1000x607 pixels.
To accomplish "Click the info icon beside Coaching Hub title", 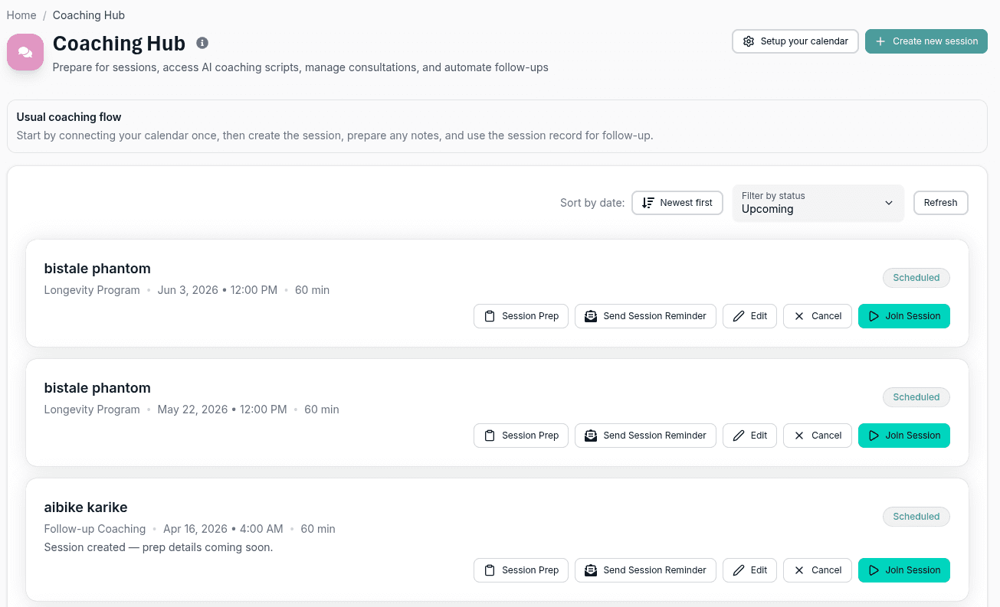I will (x=202, y=43).
